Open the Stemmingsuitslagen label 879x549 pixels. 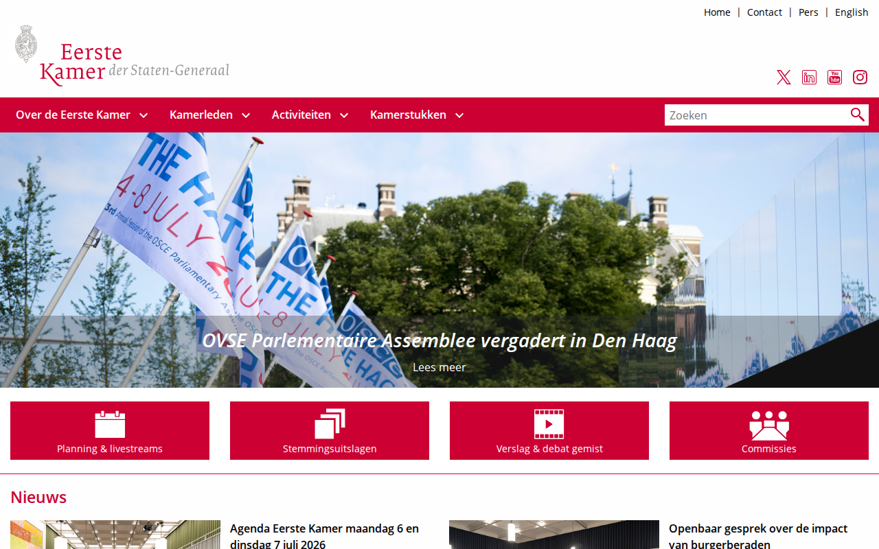(330, 449)
